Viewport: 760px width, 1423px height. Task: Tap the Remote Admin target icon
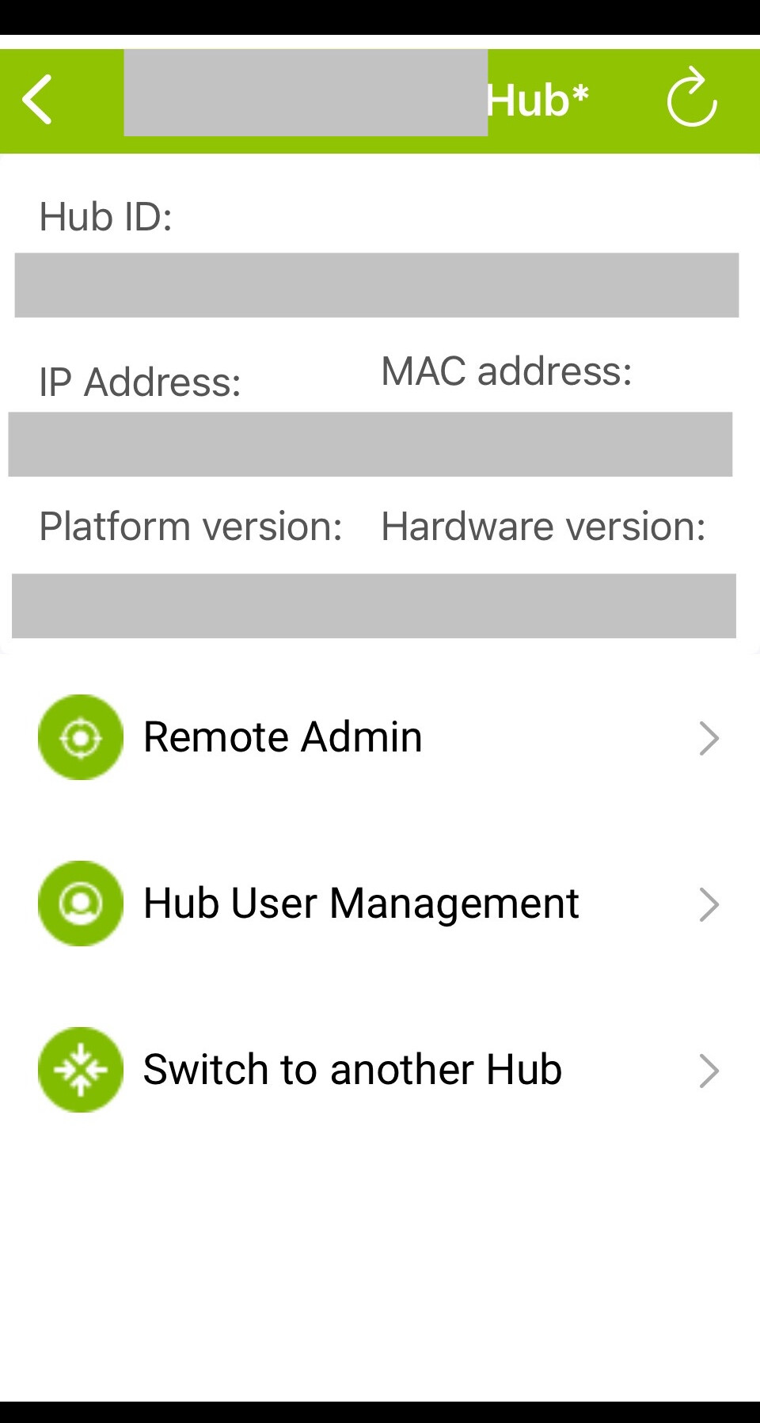(x=81, y=737)
